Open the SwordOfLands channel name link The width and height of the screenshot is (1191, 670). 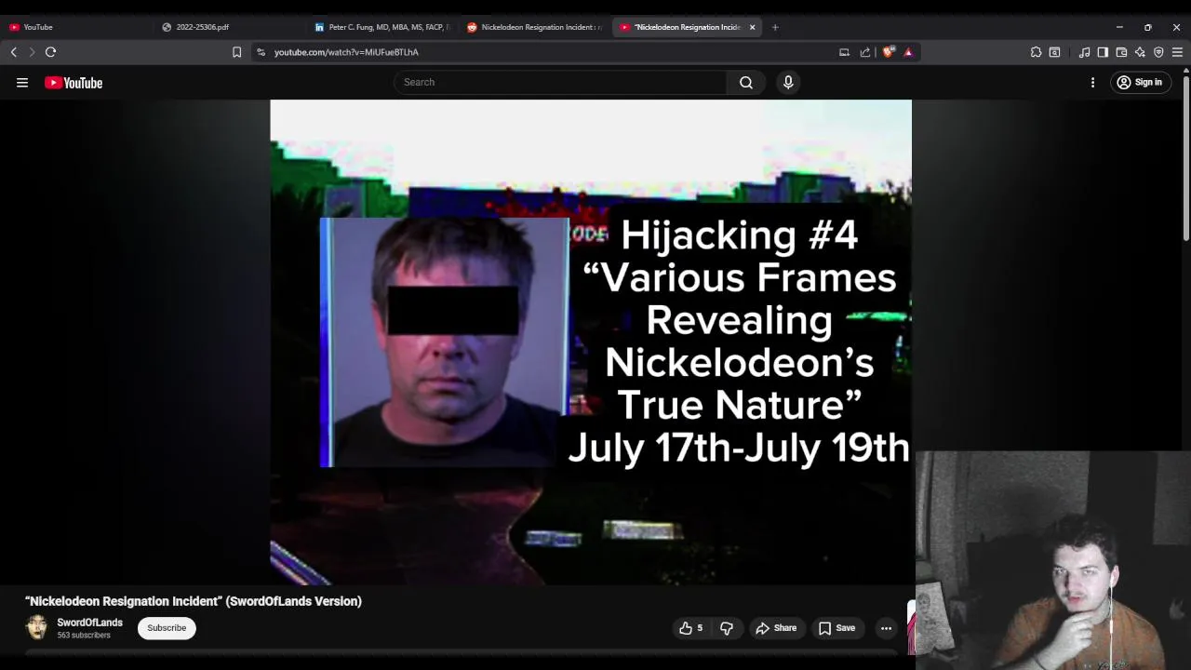pos(89,623)
